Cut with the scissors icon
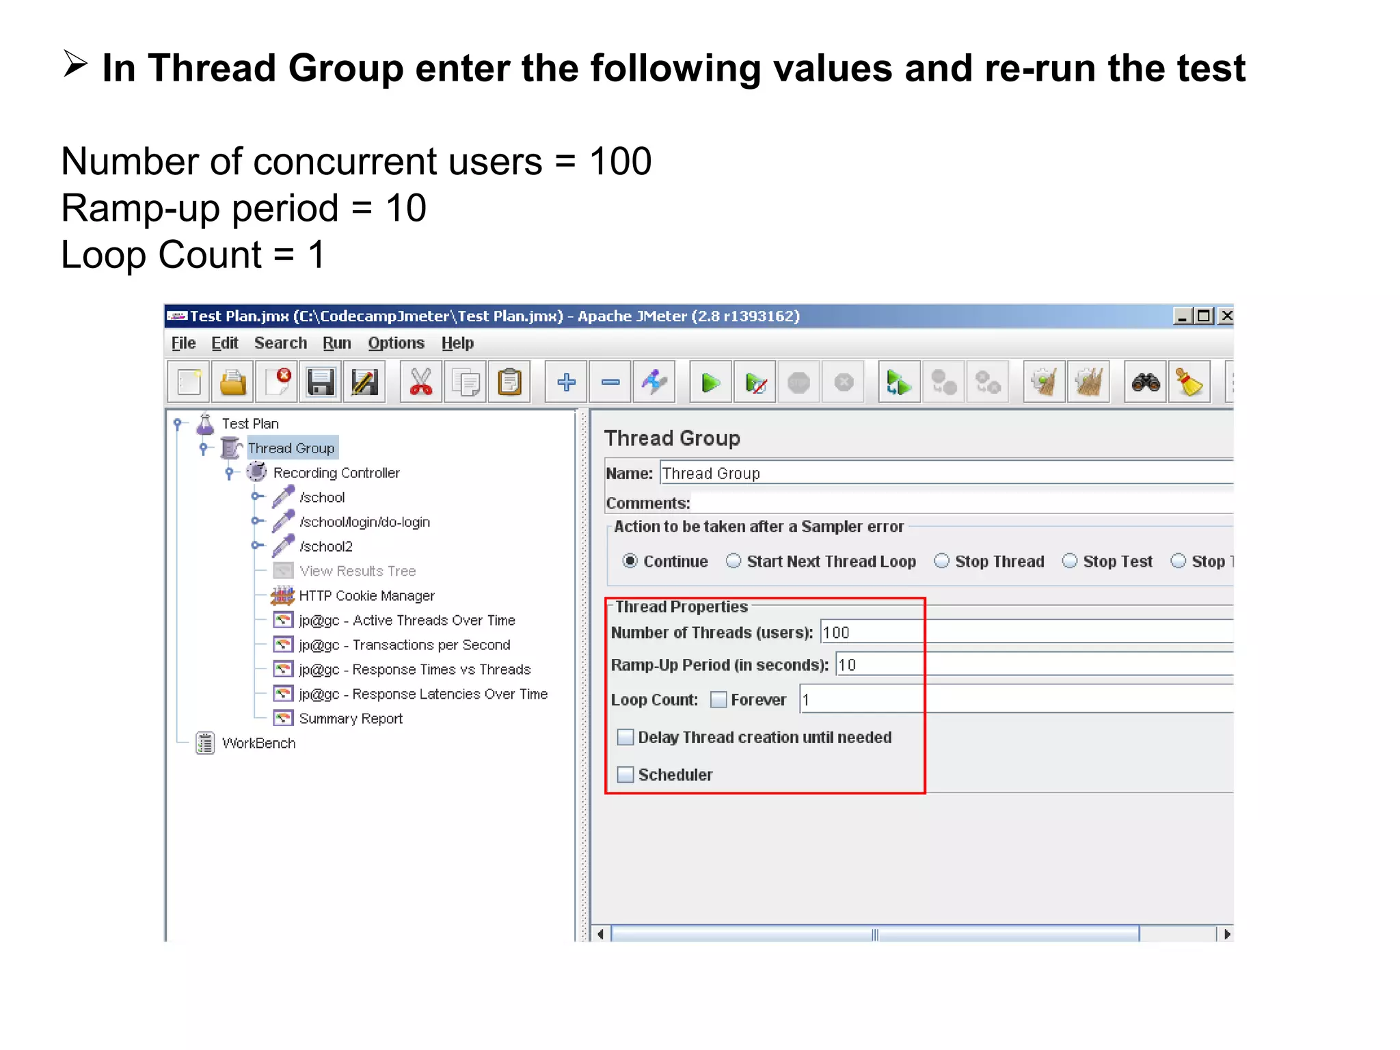Viewport: 1400px width, 1050px height. pos(421,382)
